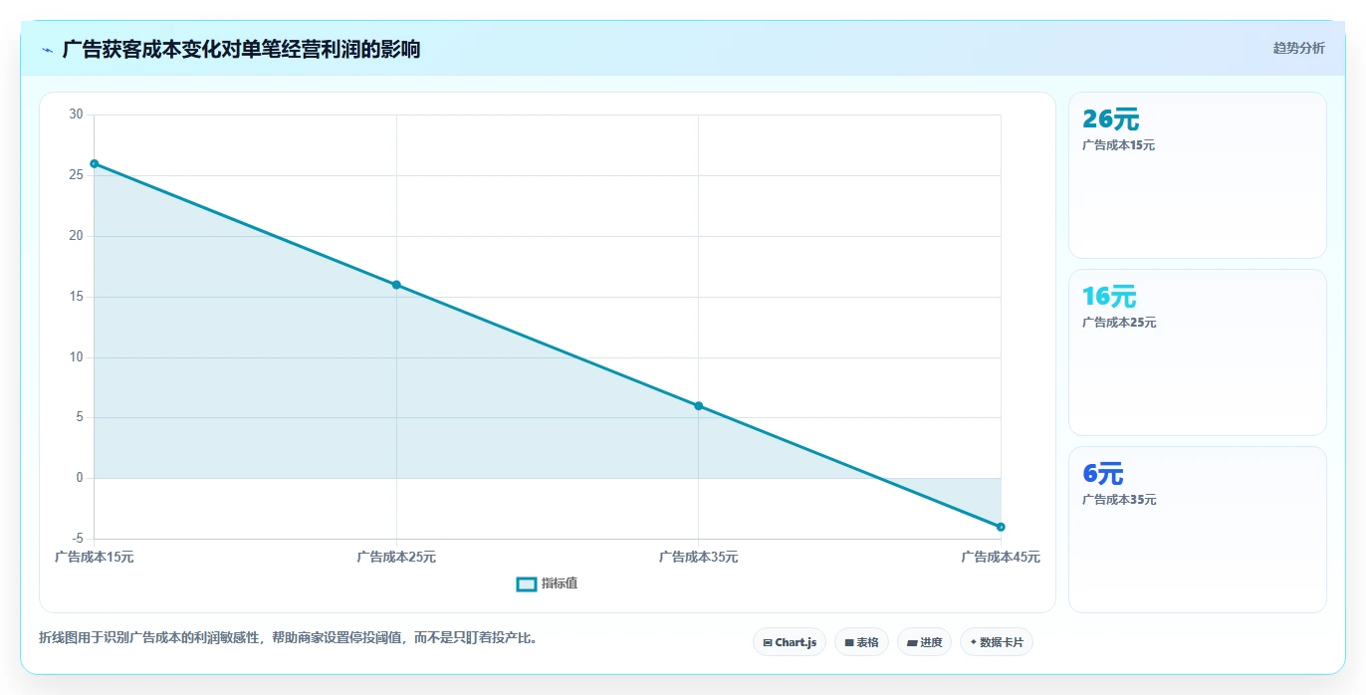Click the icon inside the 进度 tag
This screenshot has width=1366, height=695.
click(x=912, y=643)
